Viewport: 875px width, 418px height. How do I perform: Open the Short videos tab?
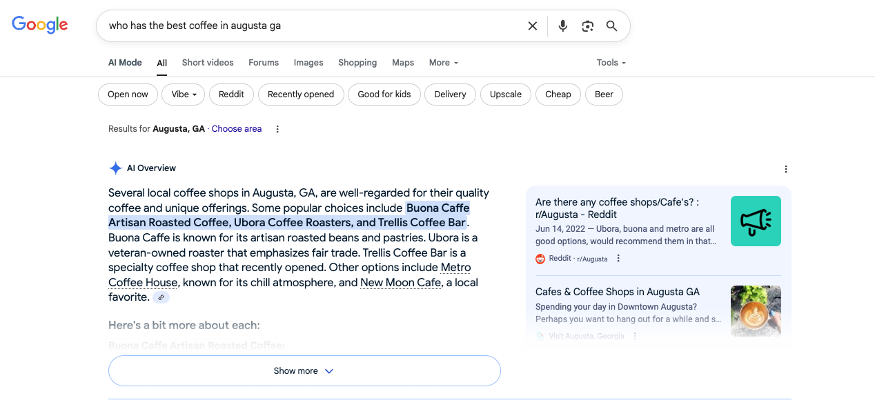(x=208, y=63)
